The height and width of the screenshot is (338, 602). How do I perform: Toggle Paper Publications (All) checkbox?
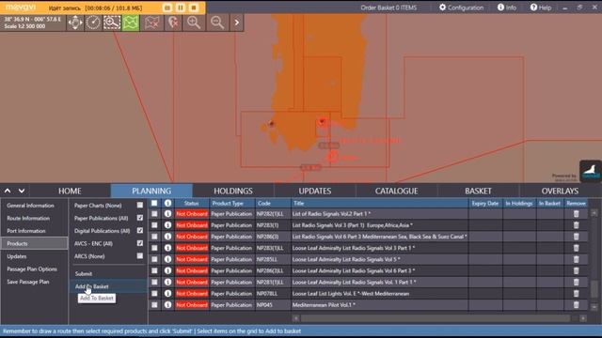click(140, 218)
